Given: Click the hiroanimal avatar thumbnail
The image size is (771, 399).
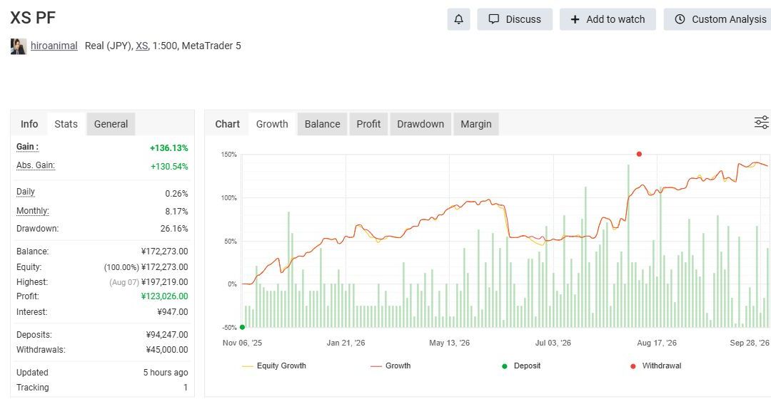Looking at the screenshot, I should [18, 46].
